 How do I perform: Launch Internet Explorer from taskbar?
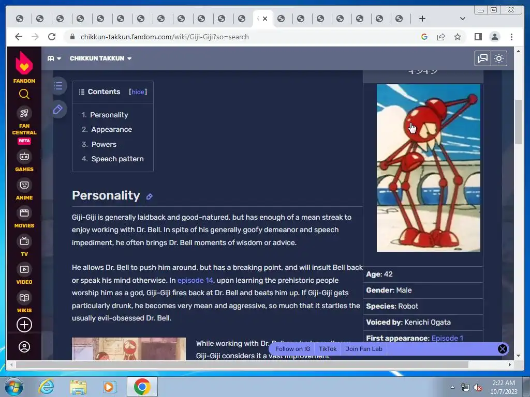[x=46, y=387]
